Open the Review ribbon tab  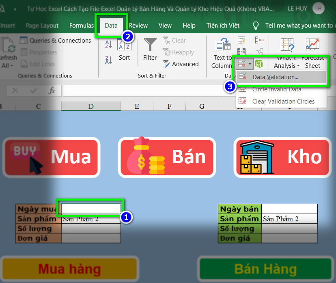tap(138, 26)
